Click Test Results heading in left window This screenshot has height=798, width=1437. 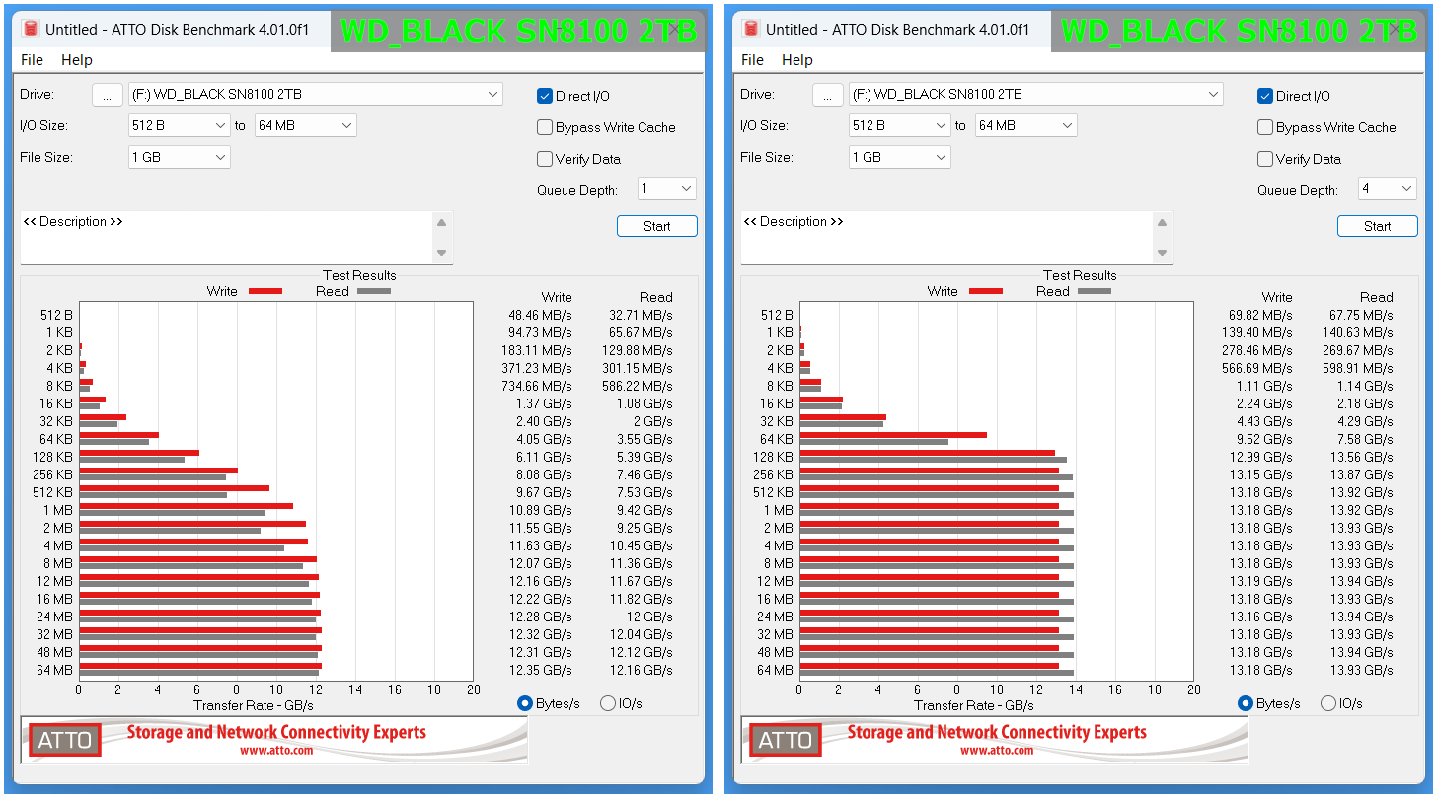pos(359,275)
